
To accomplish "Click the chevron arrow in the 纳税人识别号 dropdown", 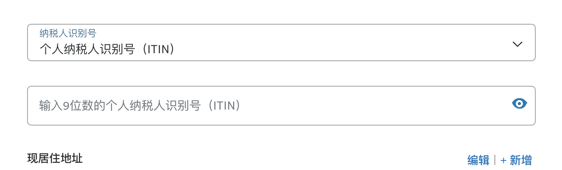I will tap(517, 44).
